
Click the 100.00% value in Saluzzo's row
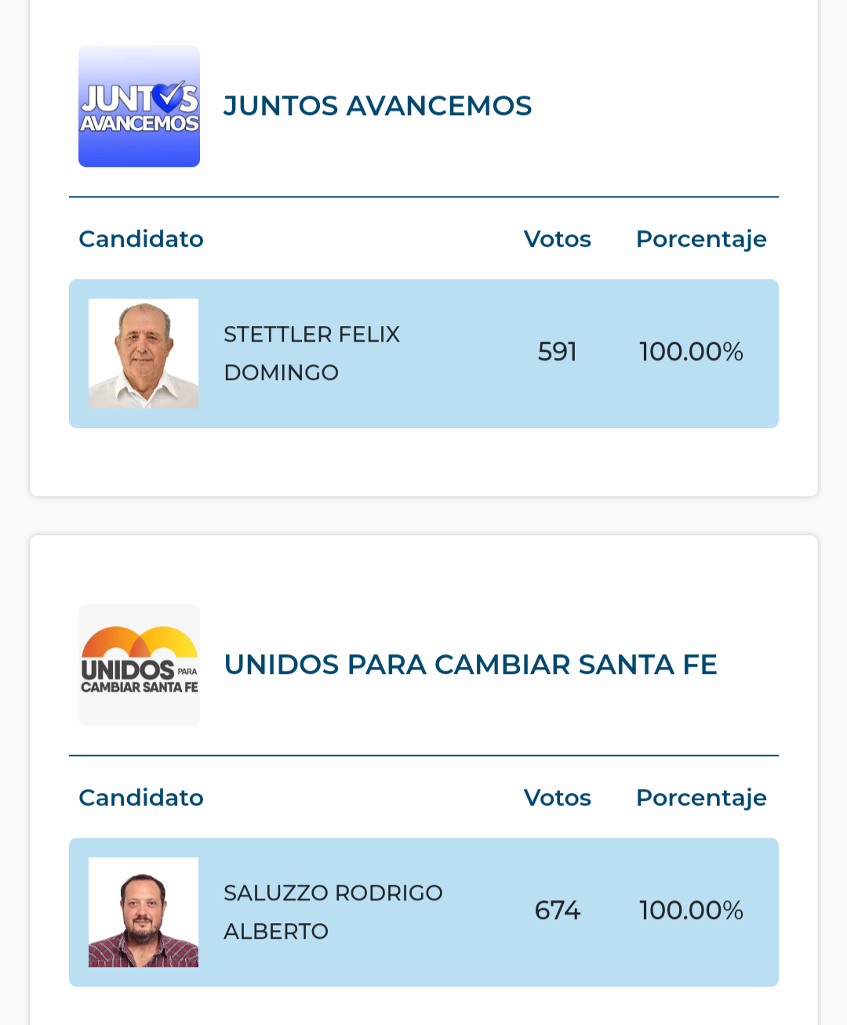(691, 911)
